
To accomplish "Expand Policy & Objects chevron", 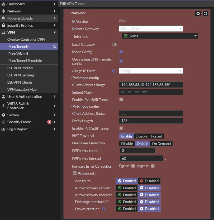I will (55, 18).
